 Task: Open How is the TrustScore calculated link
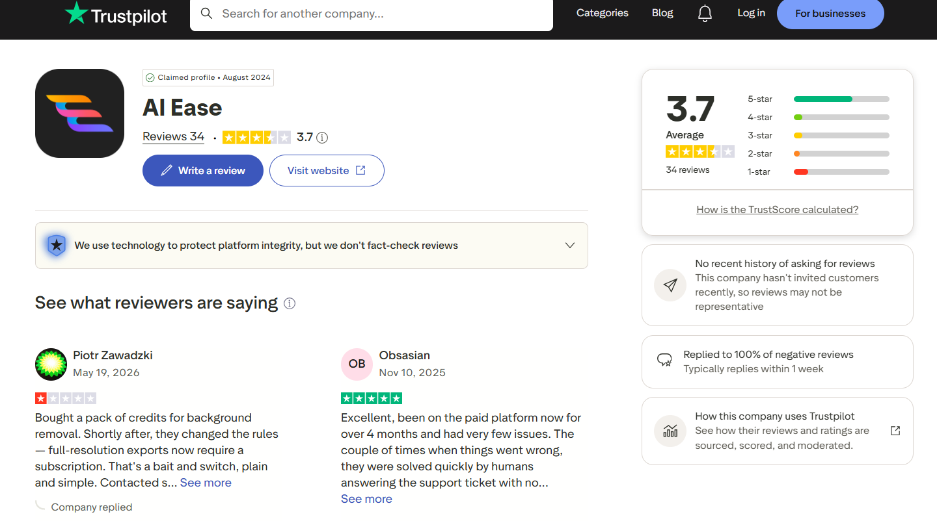tap(778, 210)
